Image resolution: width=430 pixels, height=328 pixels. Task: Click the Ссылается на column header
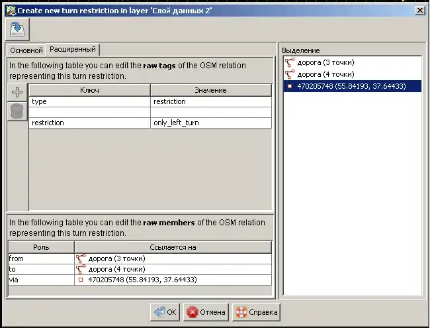pos(172,247)
